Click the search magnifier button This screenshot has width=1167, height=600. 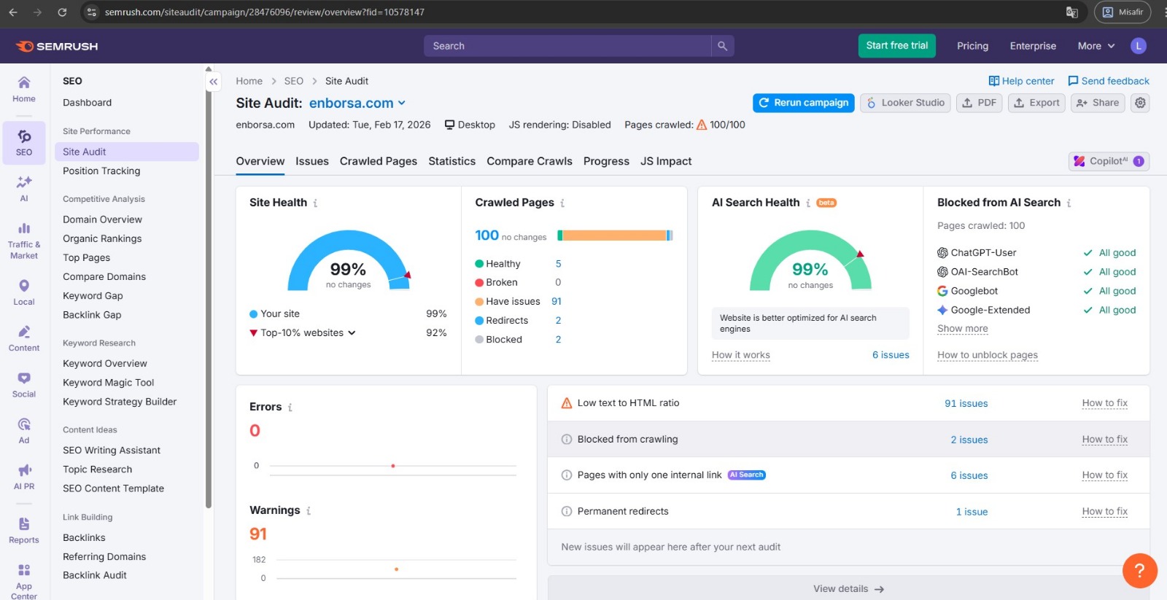(722, 46)
